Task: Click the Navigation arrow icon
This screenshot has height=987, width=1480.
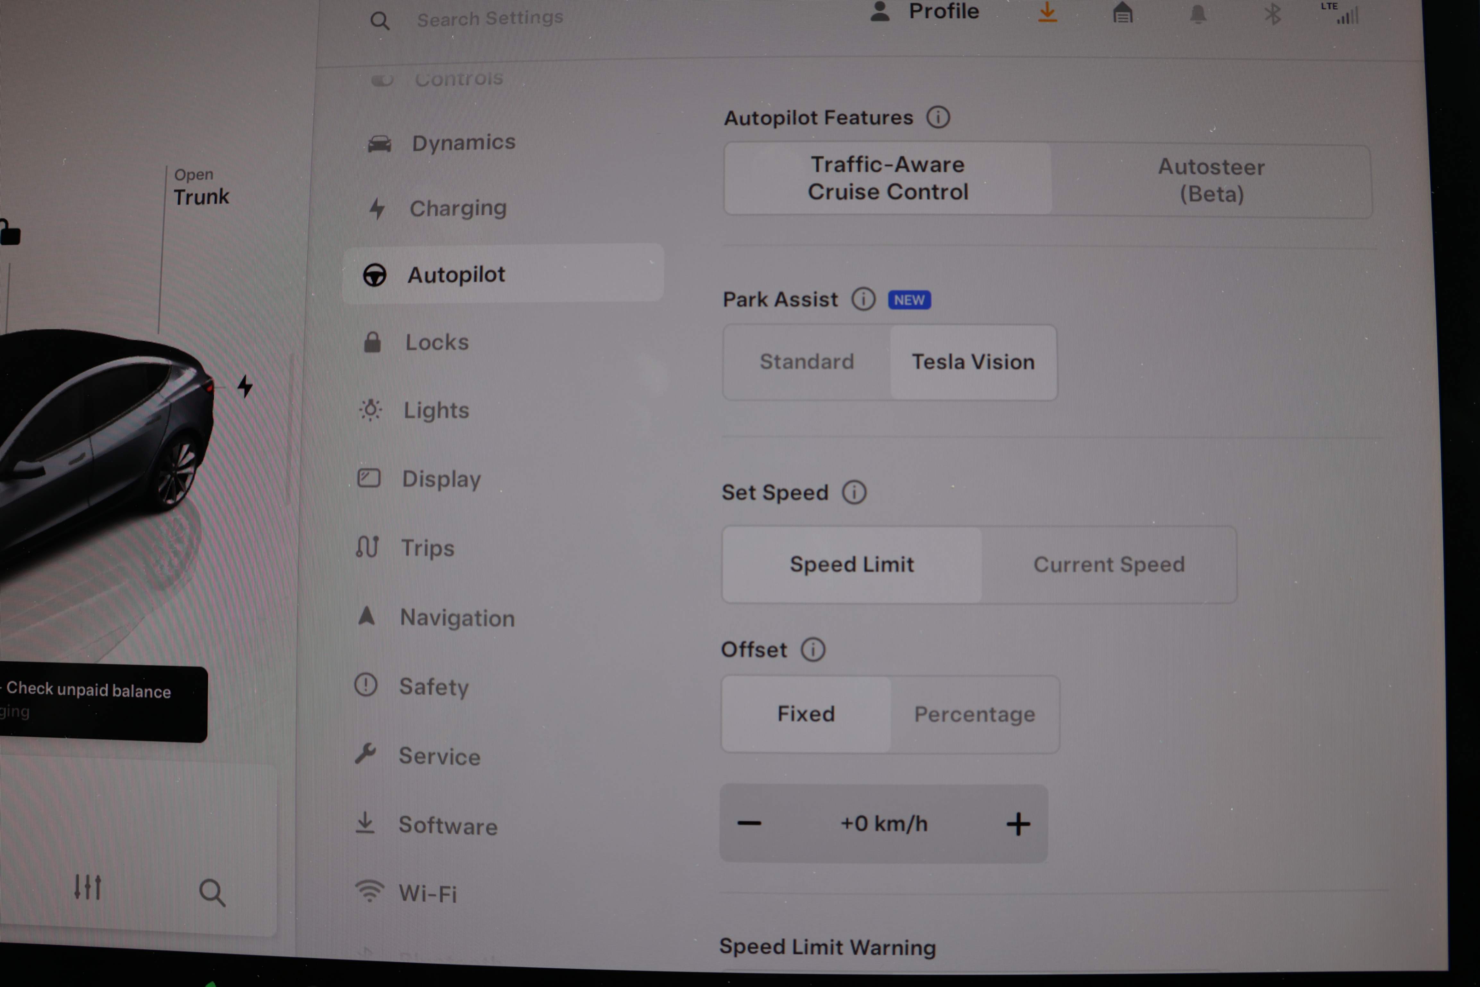Action: (x=366, y=616)
